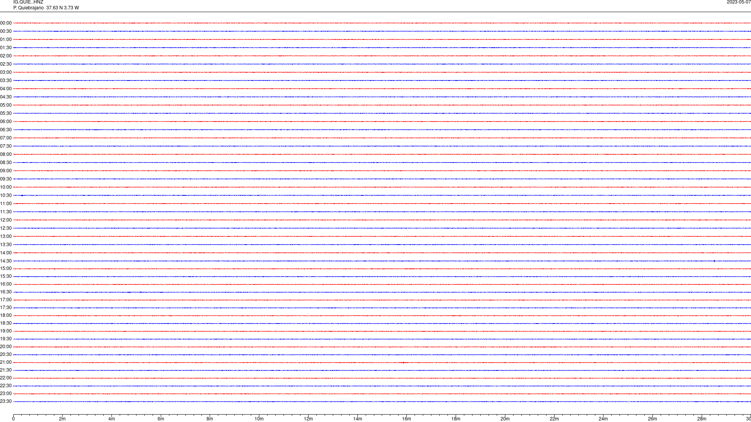Select the 11:00 time row label

click(x=6, y=204)
